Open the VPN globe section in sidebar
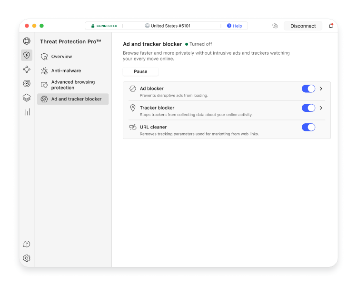Viewport: 357px width, 286px height. click(x=27, y=41)
